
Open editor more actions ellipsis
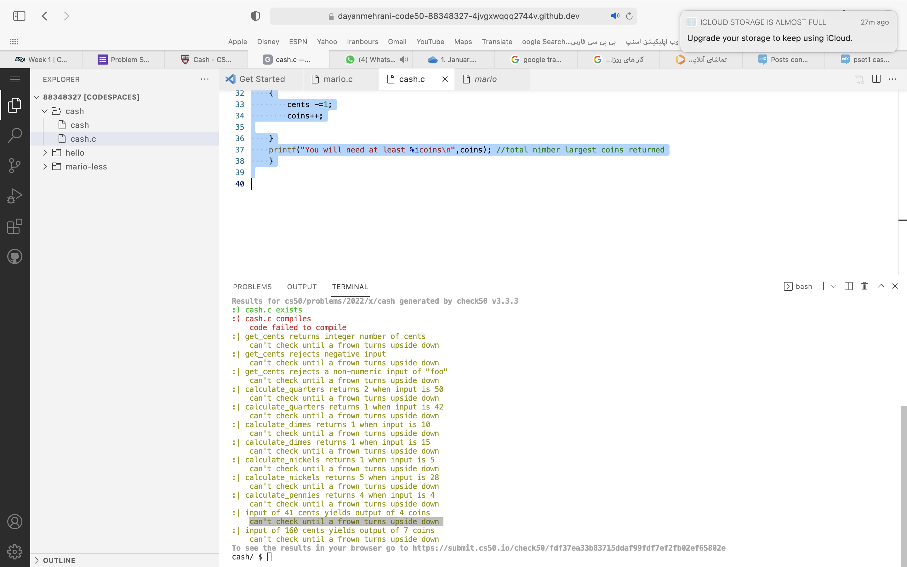(x=893, y=79)
